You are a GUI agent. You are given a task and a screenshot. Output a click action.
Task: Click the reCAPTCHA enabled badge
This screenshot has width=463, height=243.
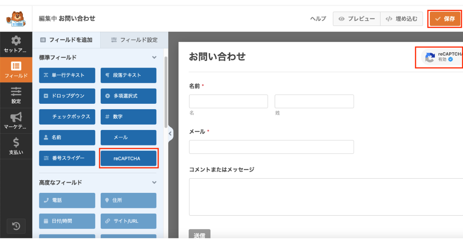click(440, 57)
